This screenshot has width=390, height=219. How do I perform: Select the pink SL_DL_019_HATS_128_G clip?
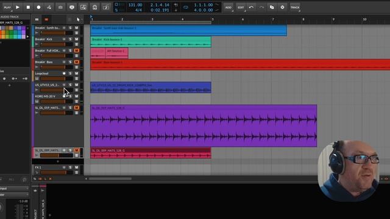(x=151, y=153)
